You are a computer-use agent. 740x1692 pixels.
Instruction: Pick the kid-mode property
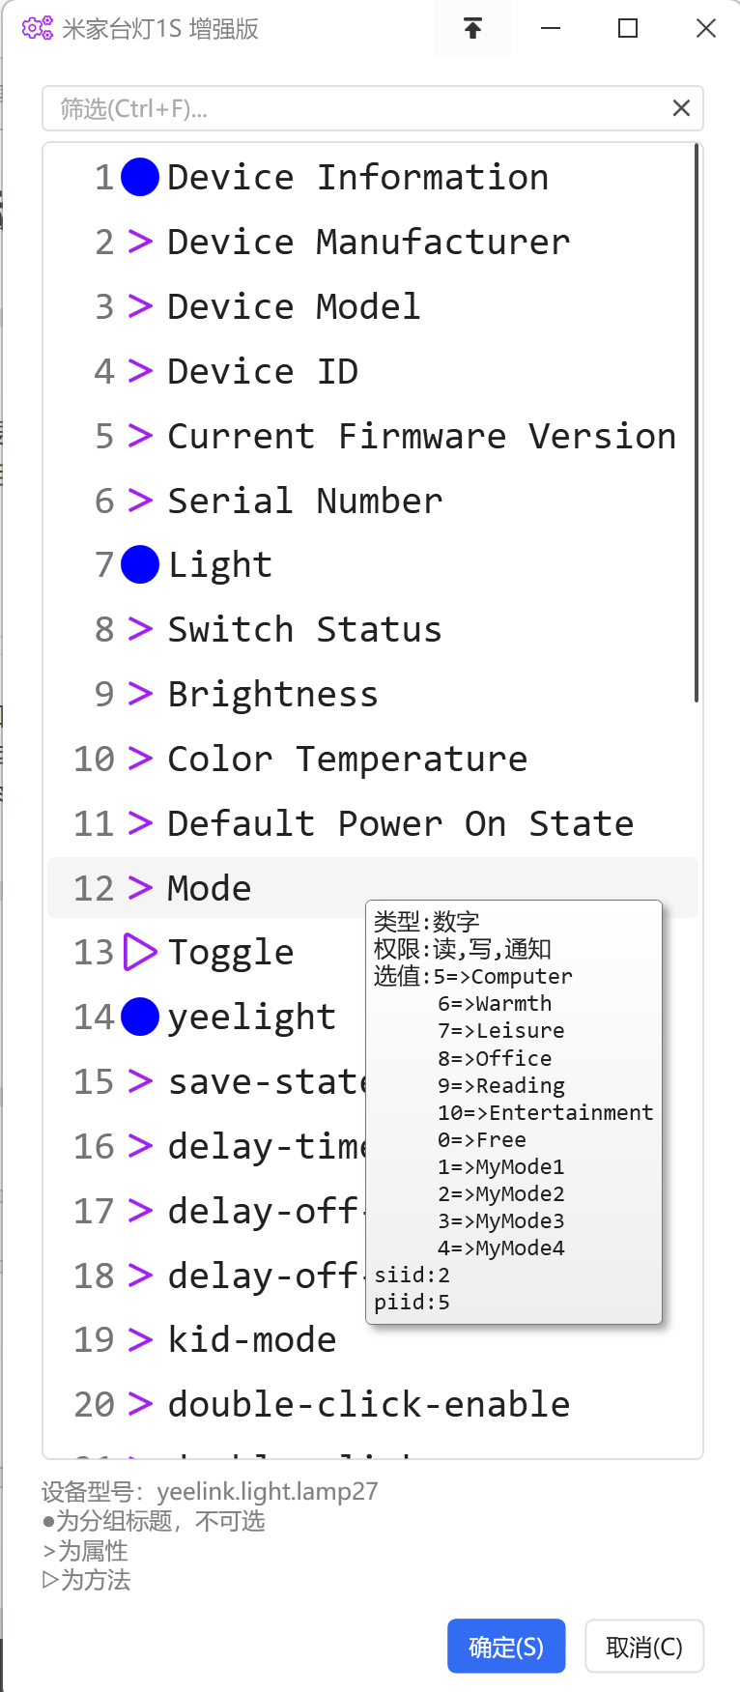point(372,1339)
